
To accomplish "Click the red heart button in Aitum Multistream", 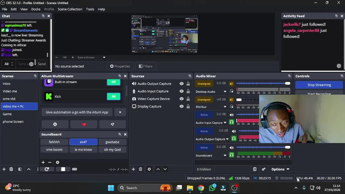I will 84,124.
